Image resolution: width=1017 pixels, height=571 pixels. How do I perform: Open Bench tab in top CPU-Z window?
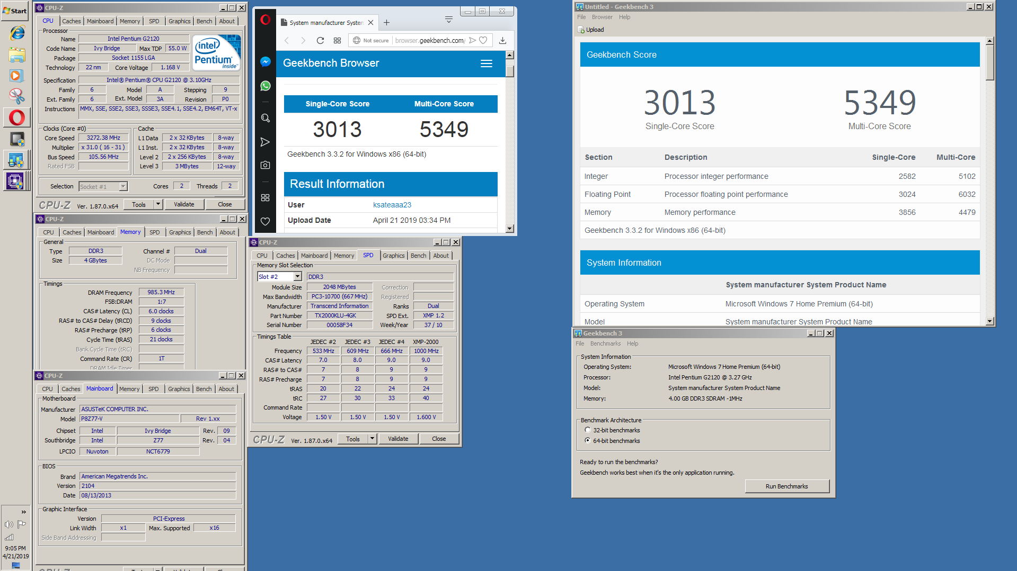pyautogui.click(x=205, y=21)
